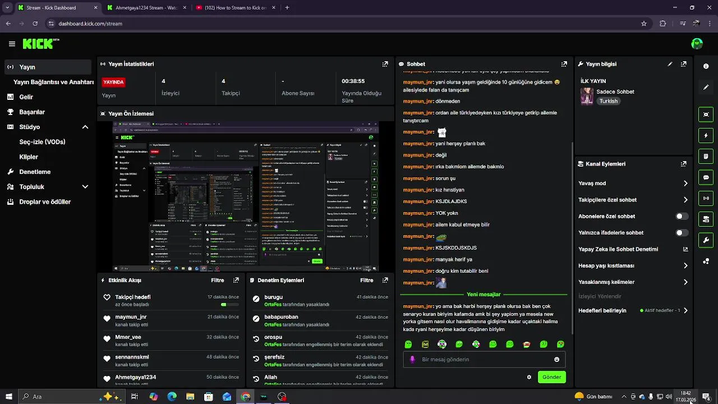Click the Yeni mesajlar divider label in chat
The image size is (718, 404).
pyautogui.click(x=484, y=294)
